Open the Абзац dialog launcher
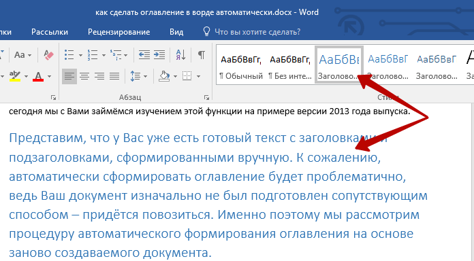 [x=207, y=97]
